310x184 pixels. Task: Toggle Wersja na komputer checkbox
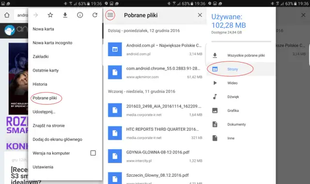click(93, 153)
